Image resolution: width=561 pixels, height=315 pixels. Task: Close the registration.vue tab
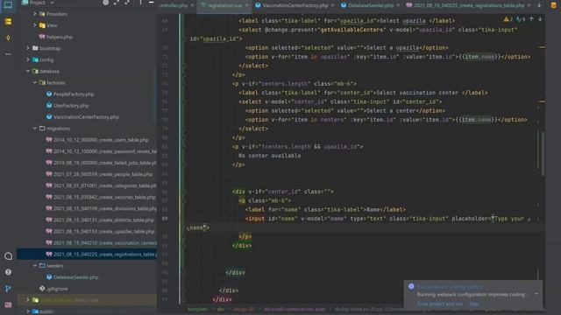click(x=247, y=5)
